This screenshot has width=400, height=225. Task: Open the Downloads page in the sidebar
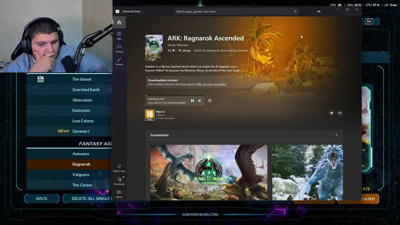point(119,181)
